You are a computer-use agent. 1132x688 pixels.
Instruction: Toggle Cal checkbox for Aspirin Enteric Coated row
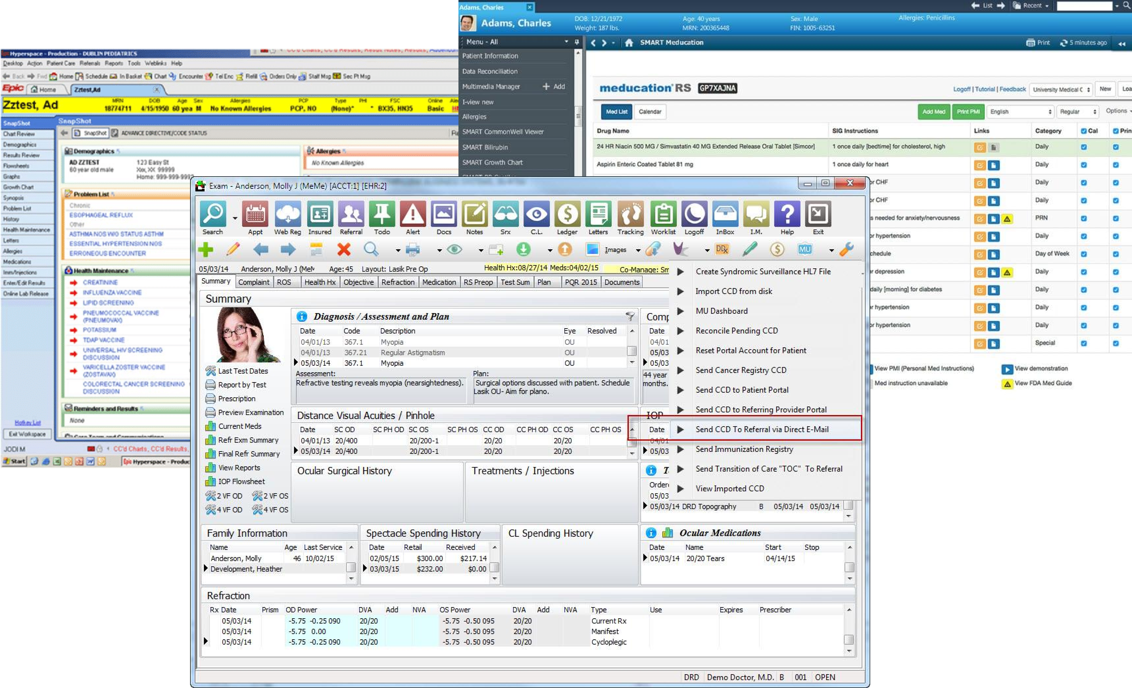tap(1084, 165)
